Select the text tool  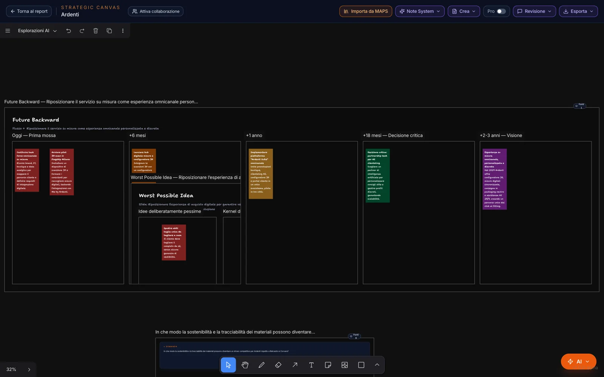click(x=311, y=365)
